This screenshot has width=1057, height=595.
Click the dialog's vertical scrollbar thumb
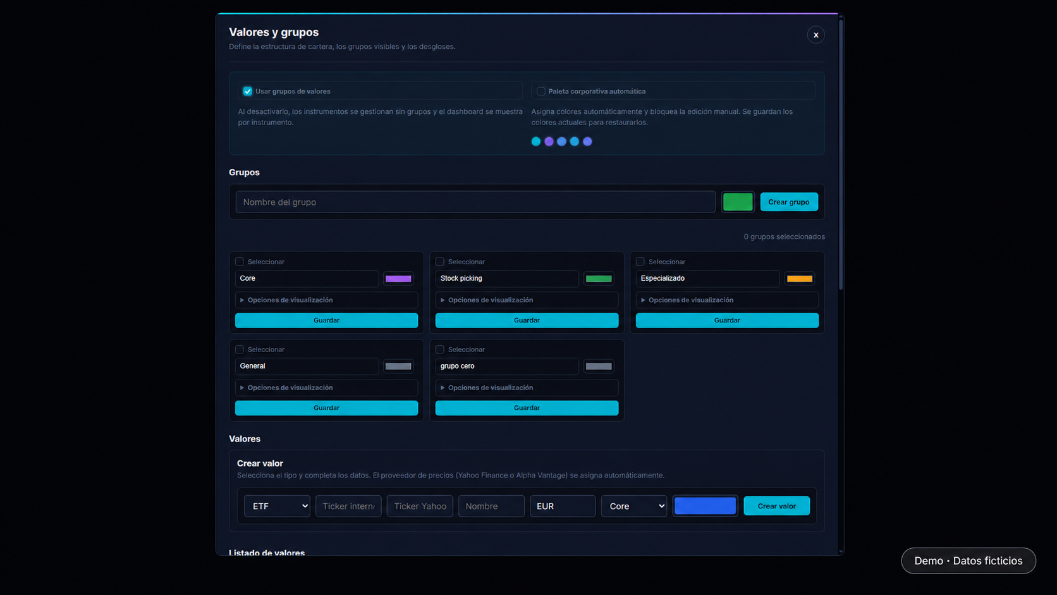841,154
